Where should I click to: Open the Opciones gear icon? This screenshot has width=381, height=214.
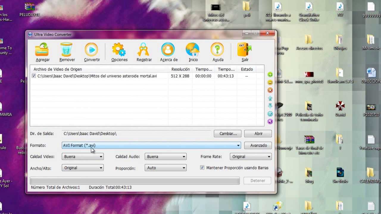119,50
